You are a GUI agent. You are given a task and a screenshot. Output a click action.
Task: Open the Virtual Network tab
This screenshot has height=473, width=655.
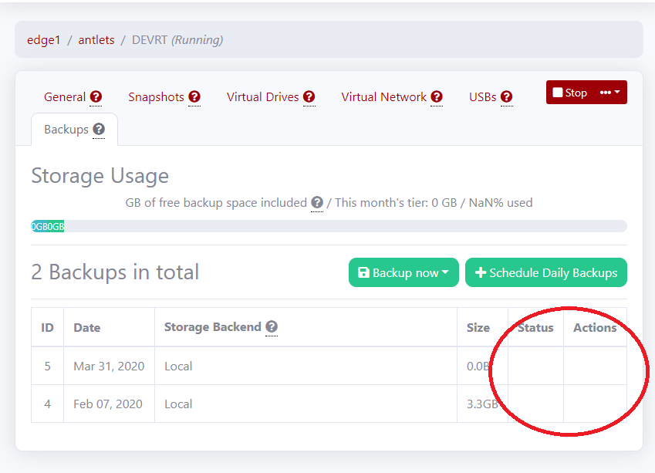coord(383,97)
